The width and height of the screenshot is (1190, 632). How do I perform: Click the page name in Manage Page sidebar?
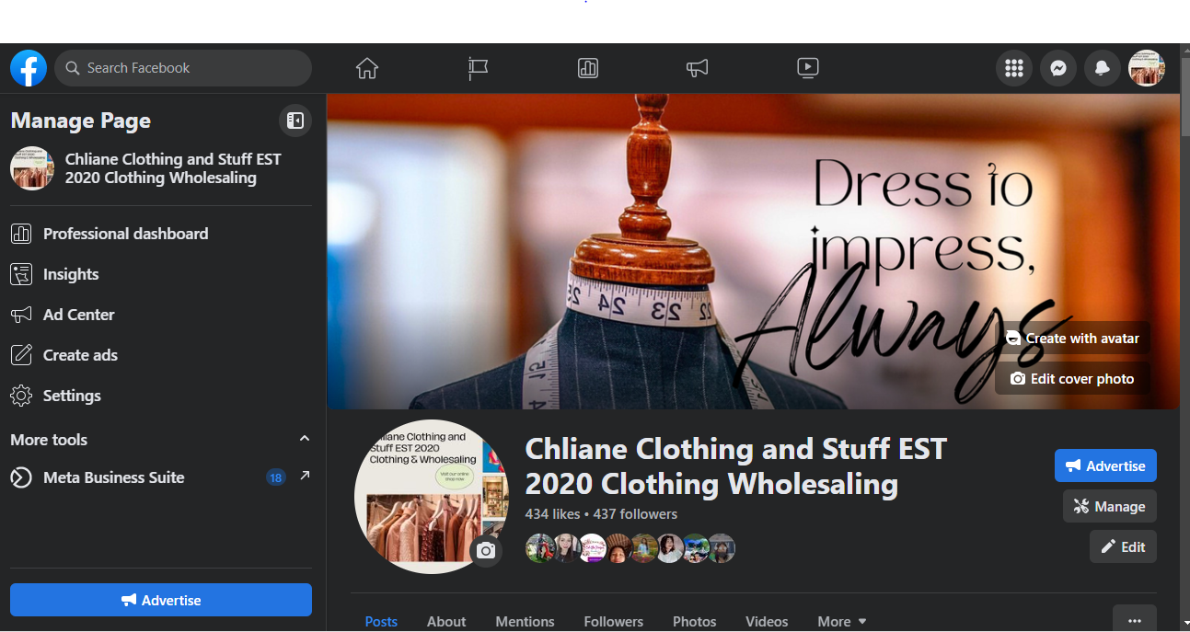[x=173, y=168]
